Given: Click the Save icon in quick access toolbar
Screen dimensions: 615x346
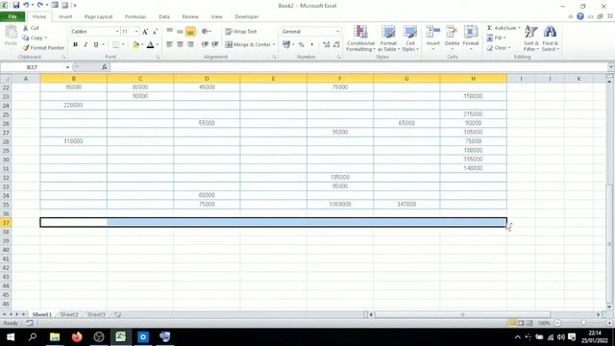Looking at the screenshot, I should point(16,6).
